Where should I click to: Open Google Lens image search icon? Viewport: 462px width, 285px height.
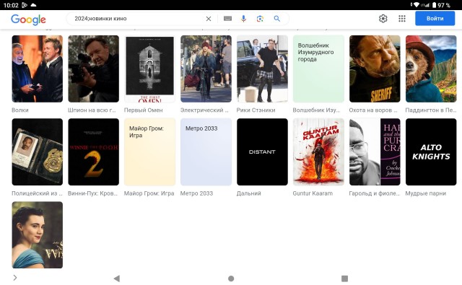point(260,19)
